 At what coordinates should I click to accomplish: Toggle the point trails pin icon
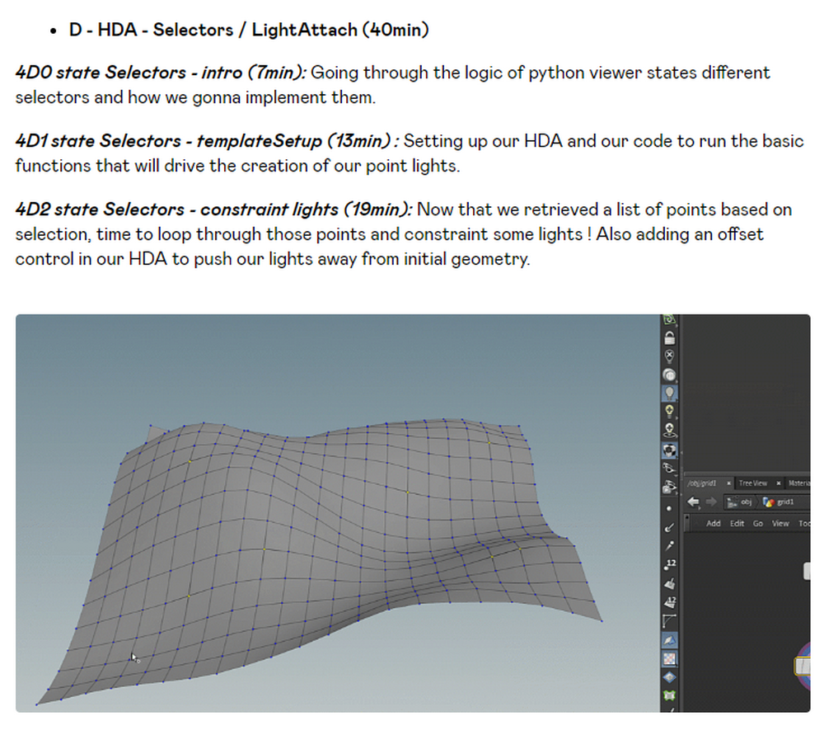click(x=669, y=546)
